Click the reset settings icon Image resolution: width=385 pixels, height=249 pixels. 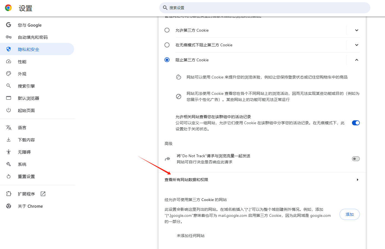coord(9,176)
